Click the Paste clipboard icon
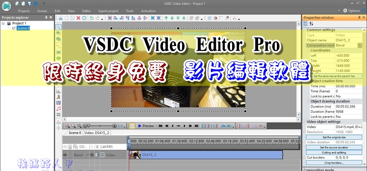This screenshot has height=171, width=367. click(73, 18)
